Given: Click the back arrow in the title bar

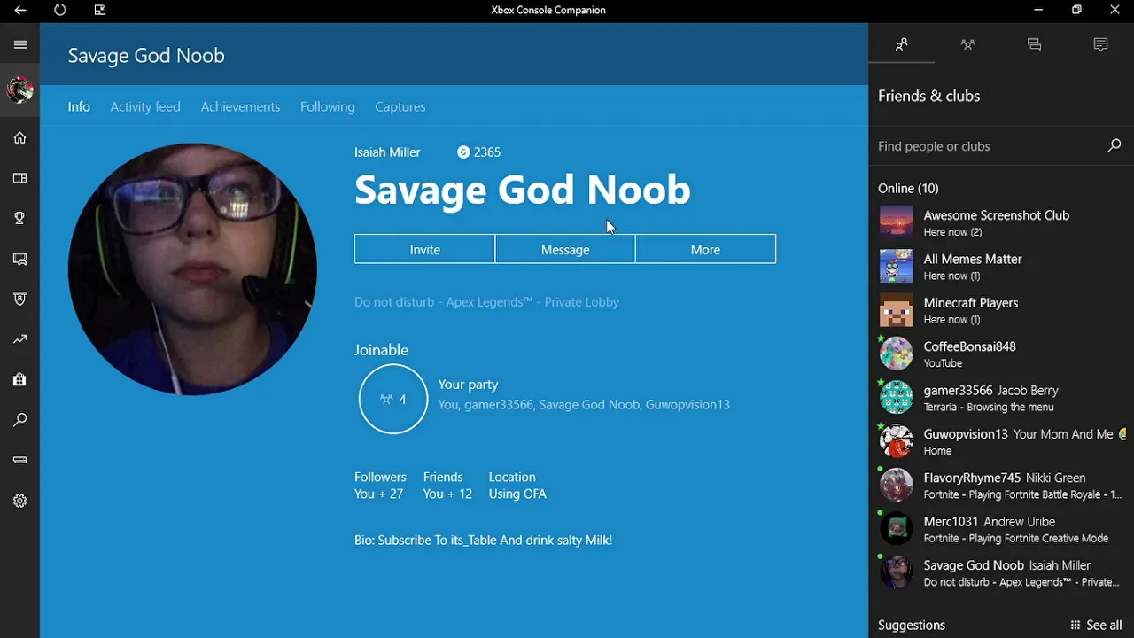Looking at the screenshot, I should coord(20,10).
